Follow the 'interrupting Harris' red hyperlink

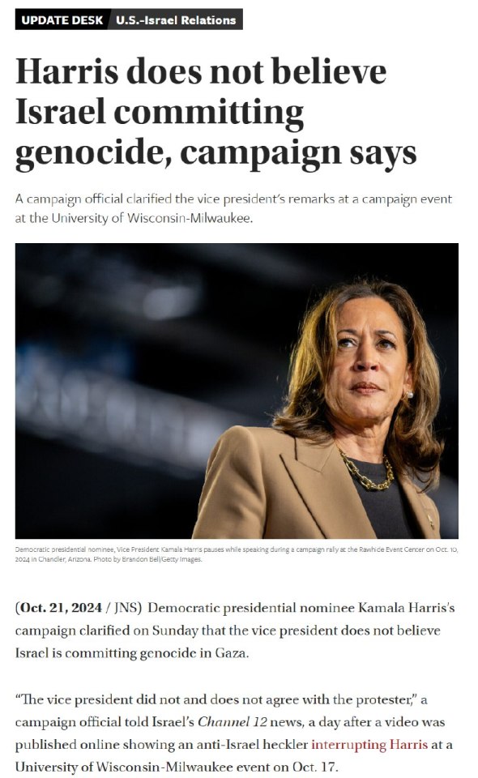tap(369, 744)
